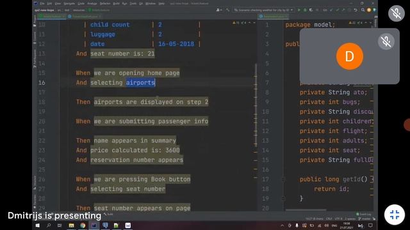This screenshot has height=230, width=410.
Task: Open the Edit menu
Action: 49,4
